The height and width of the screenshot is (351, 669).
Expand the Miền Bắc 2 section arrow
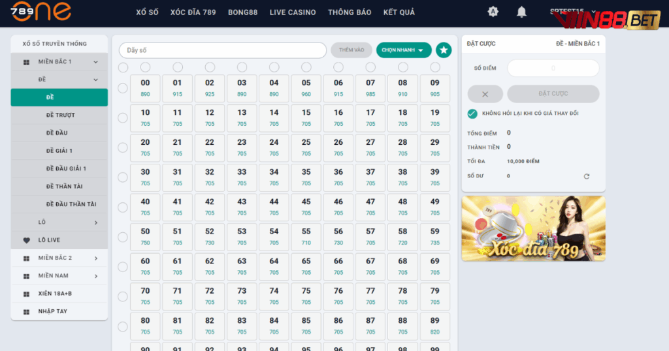click(96, 258)
